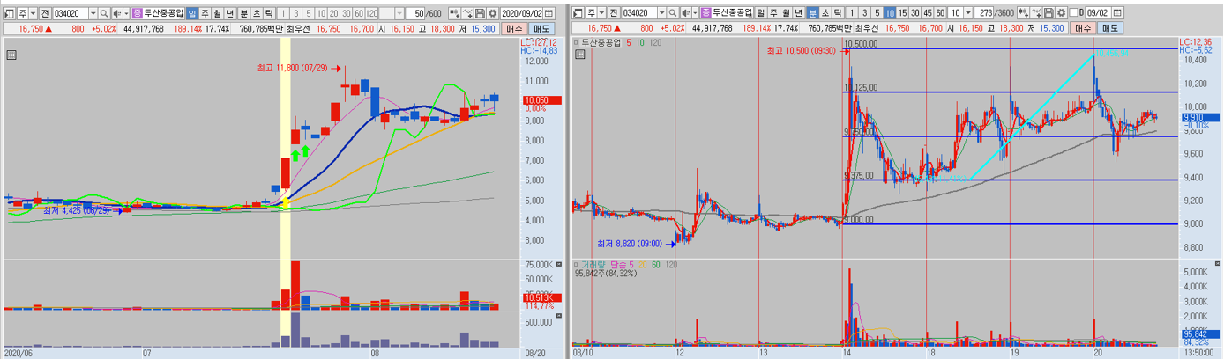Click the 두산중공업 name in left chart toolbar
The height and width of the screenshot is (359, 1224).
click(163, 13)
